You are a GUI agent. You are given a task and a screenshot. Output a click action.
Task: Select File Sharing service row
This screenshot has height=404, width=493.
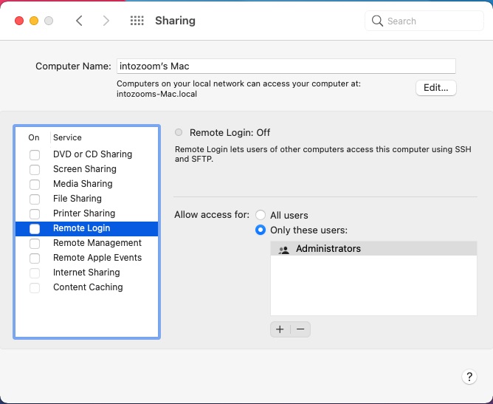tap(87, 199)
